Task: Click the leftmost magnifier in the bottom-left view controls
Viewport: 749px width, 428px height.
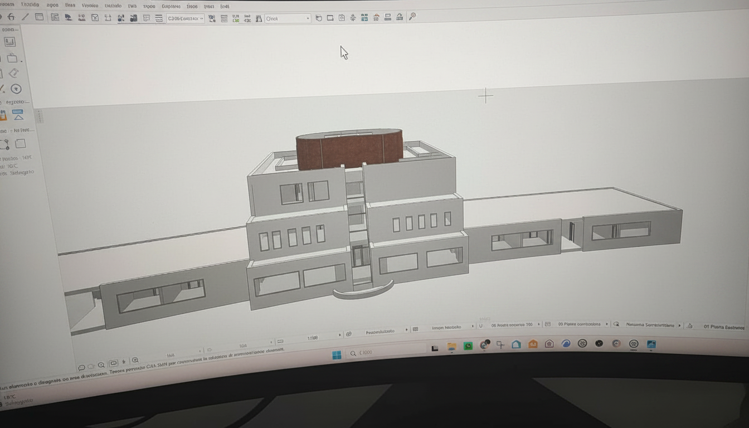Action: click(x=101, y=365)
